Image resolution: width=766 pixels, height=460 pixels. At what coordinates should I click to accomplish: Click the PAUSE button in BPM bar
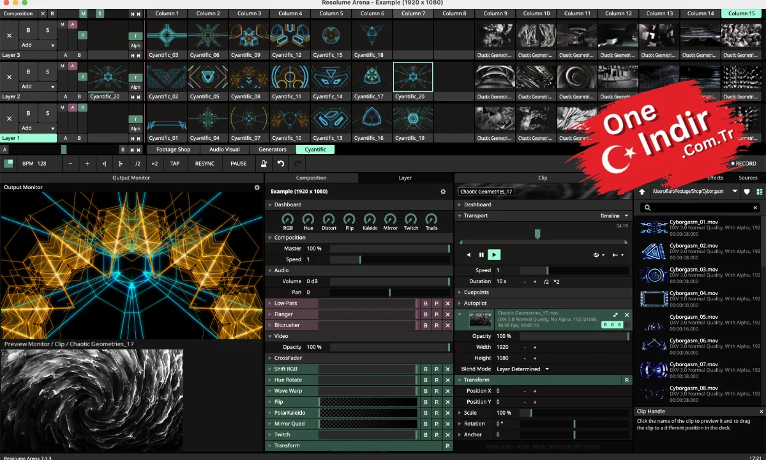pos(239,164)
